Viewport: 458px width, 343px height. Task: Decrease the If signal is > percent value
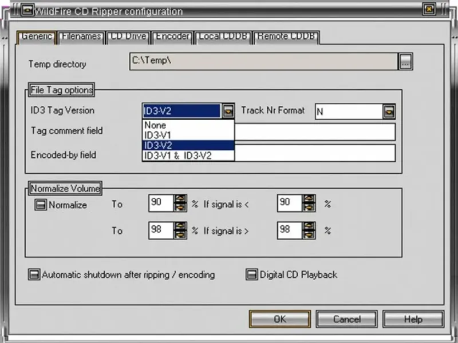(x=309, y=234)
